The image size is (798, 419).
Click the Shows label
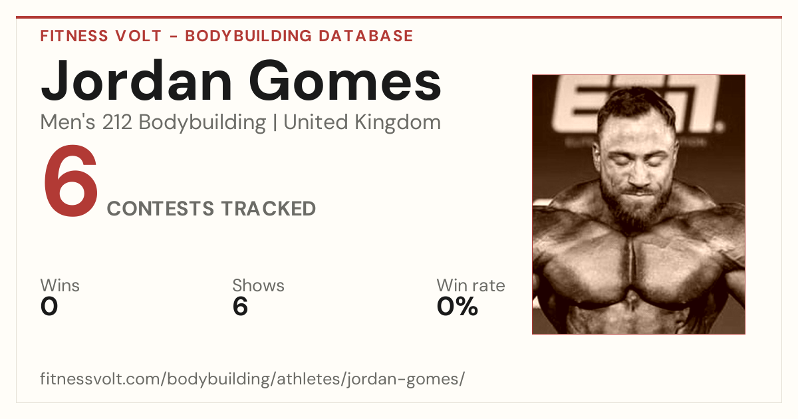258,285
